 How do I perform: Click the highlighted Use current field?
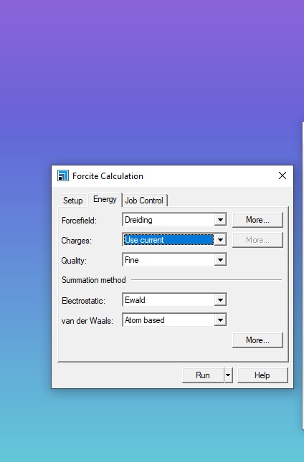click(168, 240)
